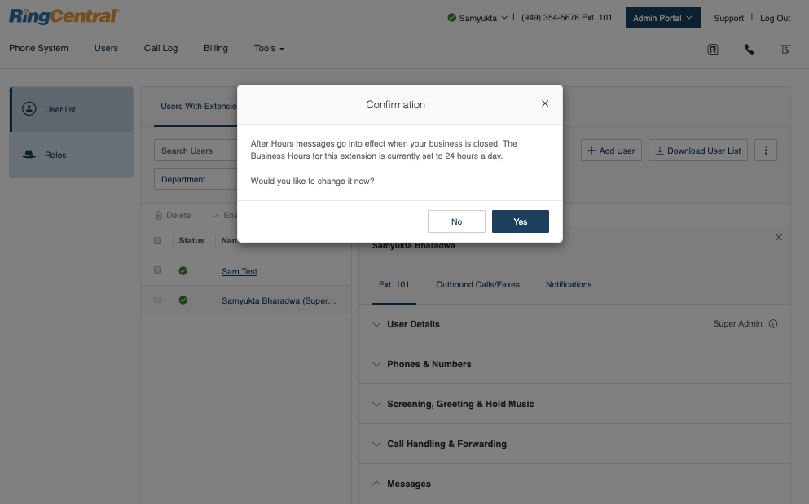The image size is (809, 504).
Task: Check the select-all checkbox in the table header
Action: tap(157, 239)
